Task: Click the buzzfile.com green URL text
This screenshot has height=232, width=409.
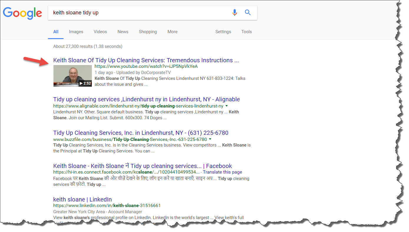Action: tap(130, 139)
